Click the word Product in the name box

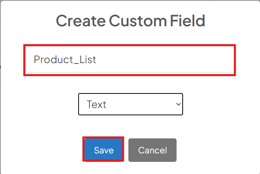(x=53, y=59)
